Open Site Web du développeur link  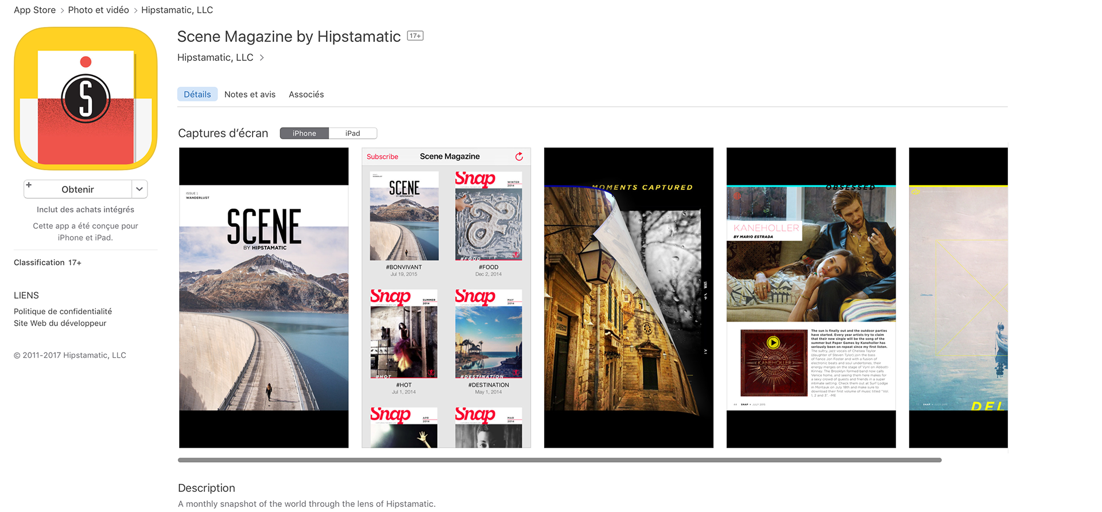coord(60,323)
